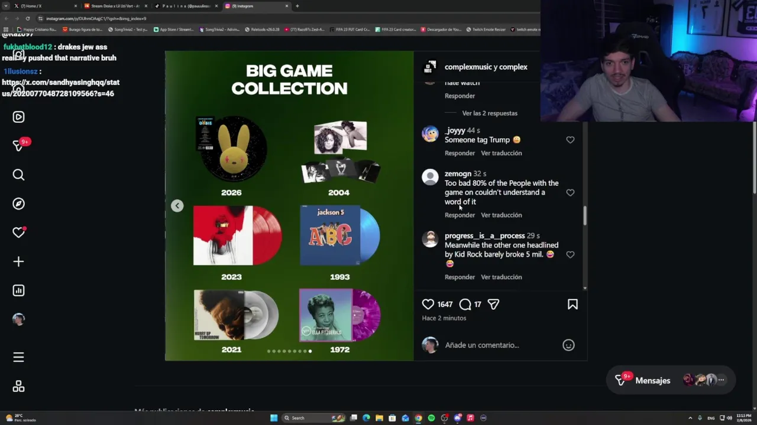Open the Peletools bookmark
This screenshot has width=757, height=425.
[261, 30]
